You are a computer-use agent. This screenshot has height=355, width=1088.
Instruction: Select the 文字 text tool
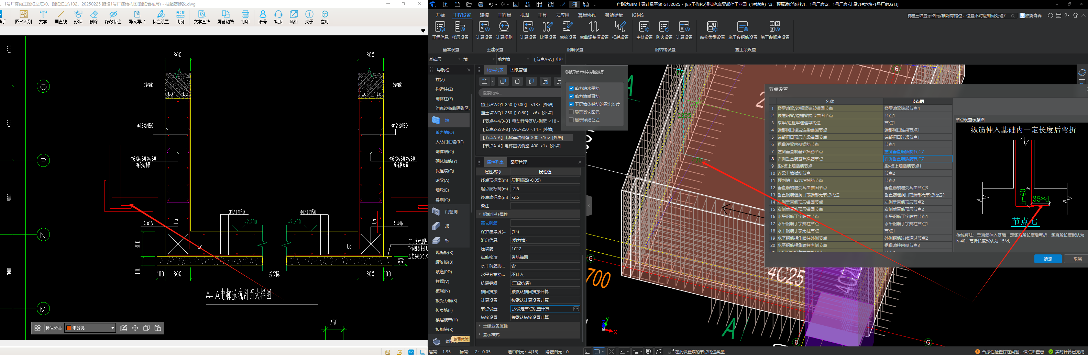pos(43,17)
